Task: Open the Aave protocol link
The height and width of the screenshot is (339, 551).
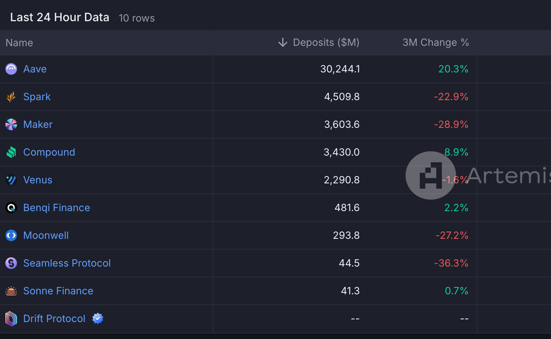Action: click(35, 69)
